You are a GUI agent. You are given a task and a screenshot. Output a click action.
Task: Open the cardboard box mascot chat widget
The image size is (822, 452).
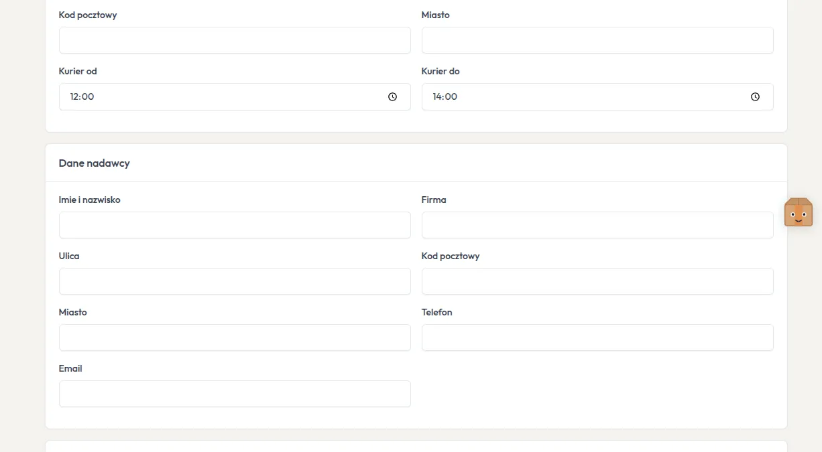pyautogui.click(x=798, y=212)
